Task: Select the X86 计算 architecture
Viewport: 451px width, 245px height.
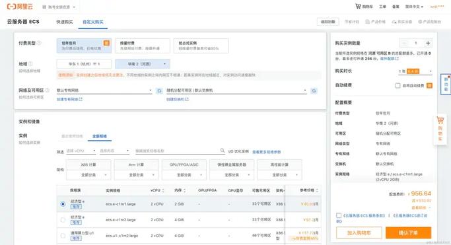Action: (88, 165)
